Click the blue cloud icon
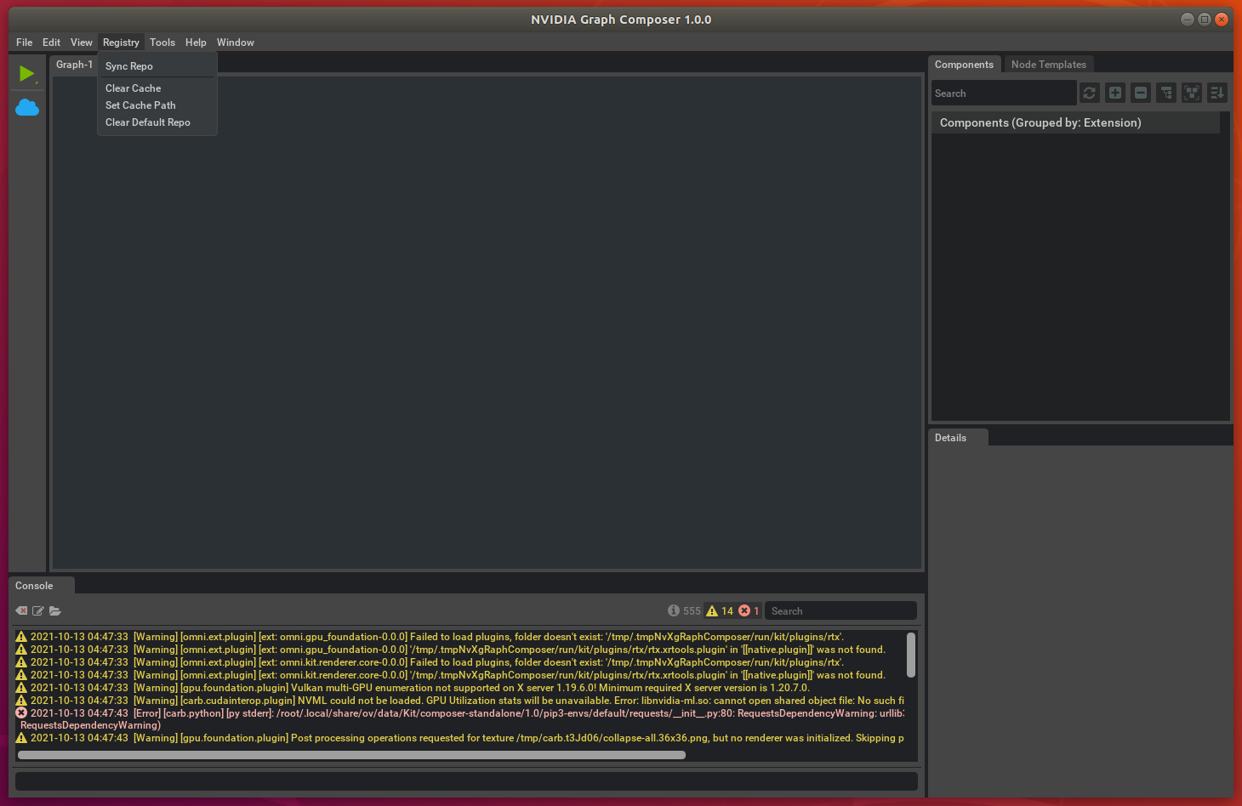The width and height of the screenshot is (1242, 806). pos(27,108)
